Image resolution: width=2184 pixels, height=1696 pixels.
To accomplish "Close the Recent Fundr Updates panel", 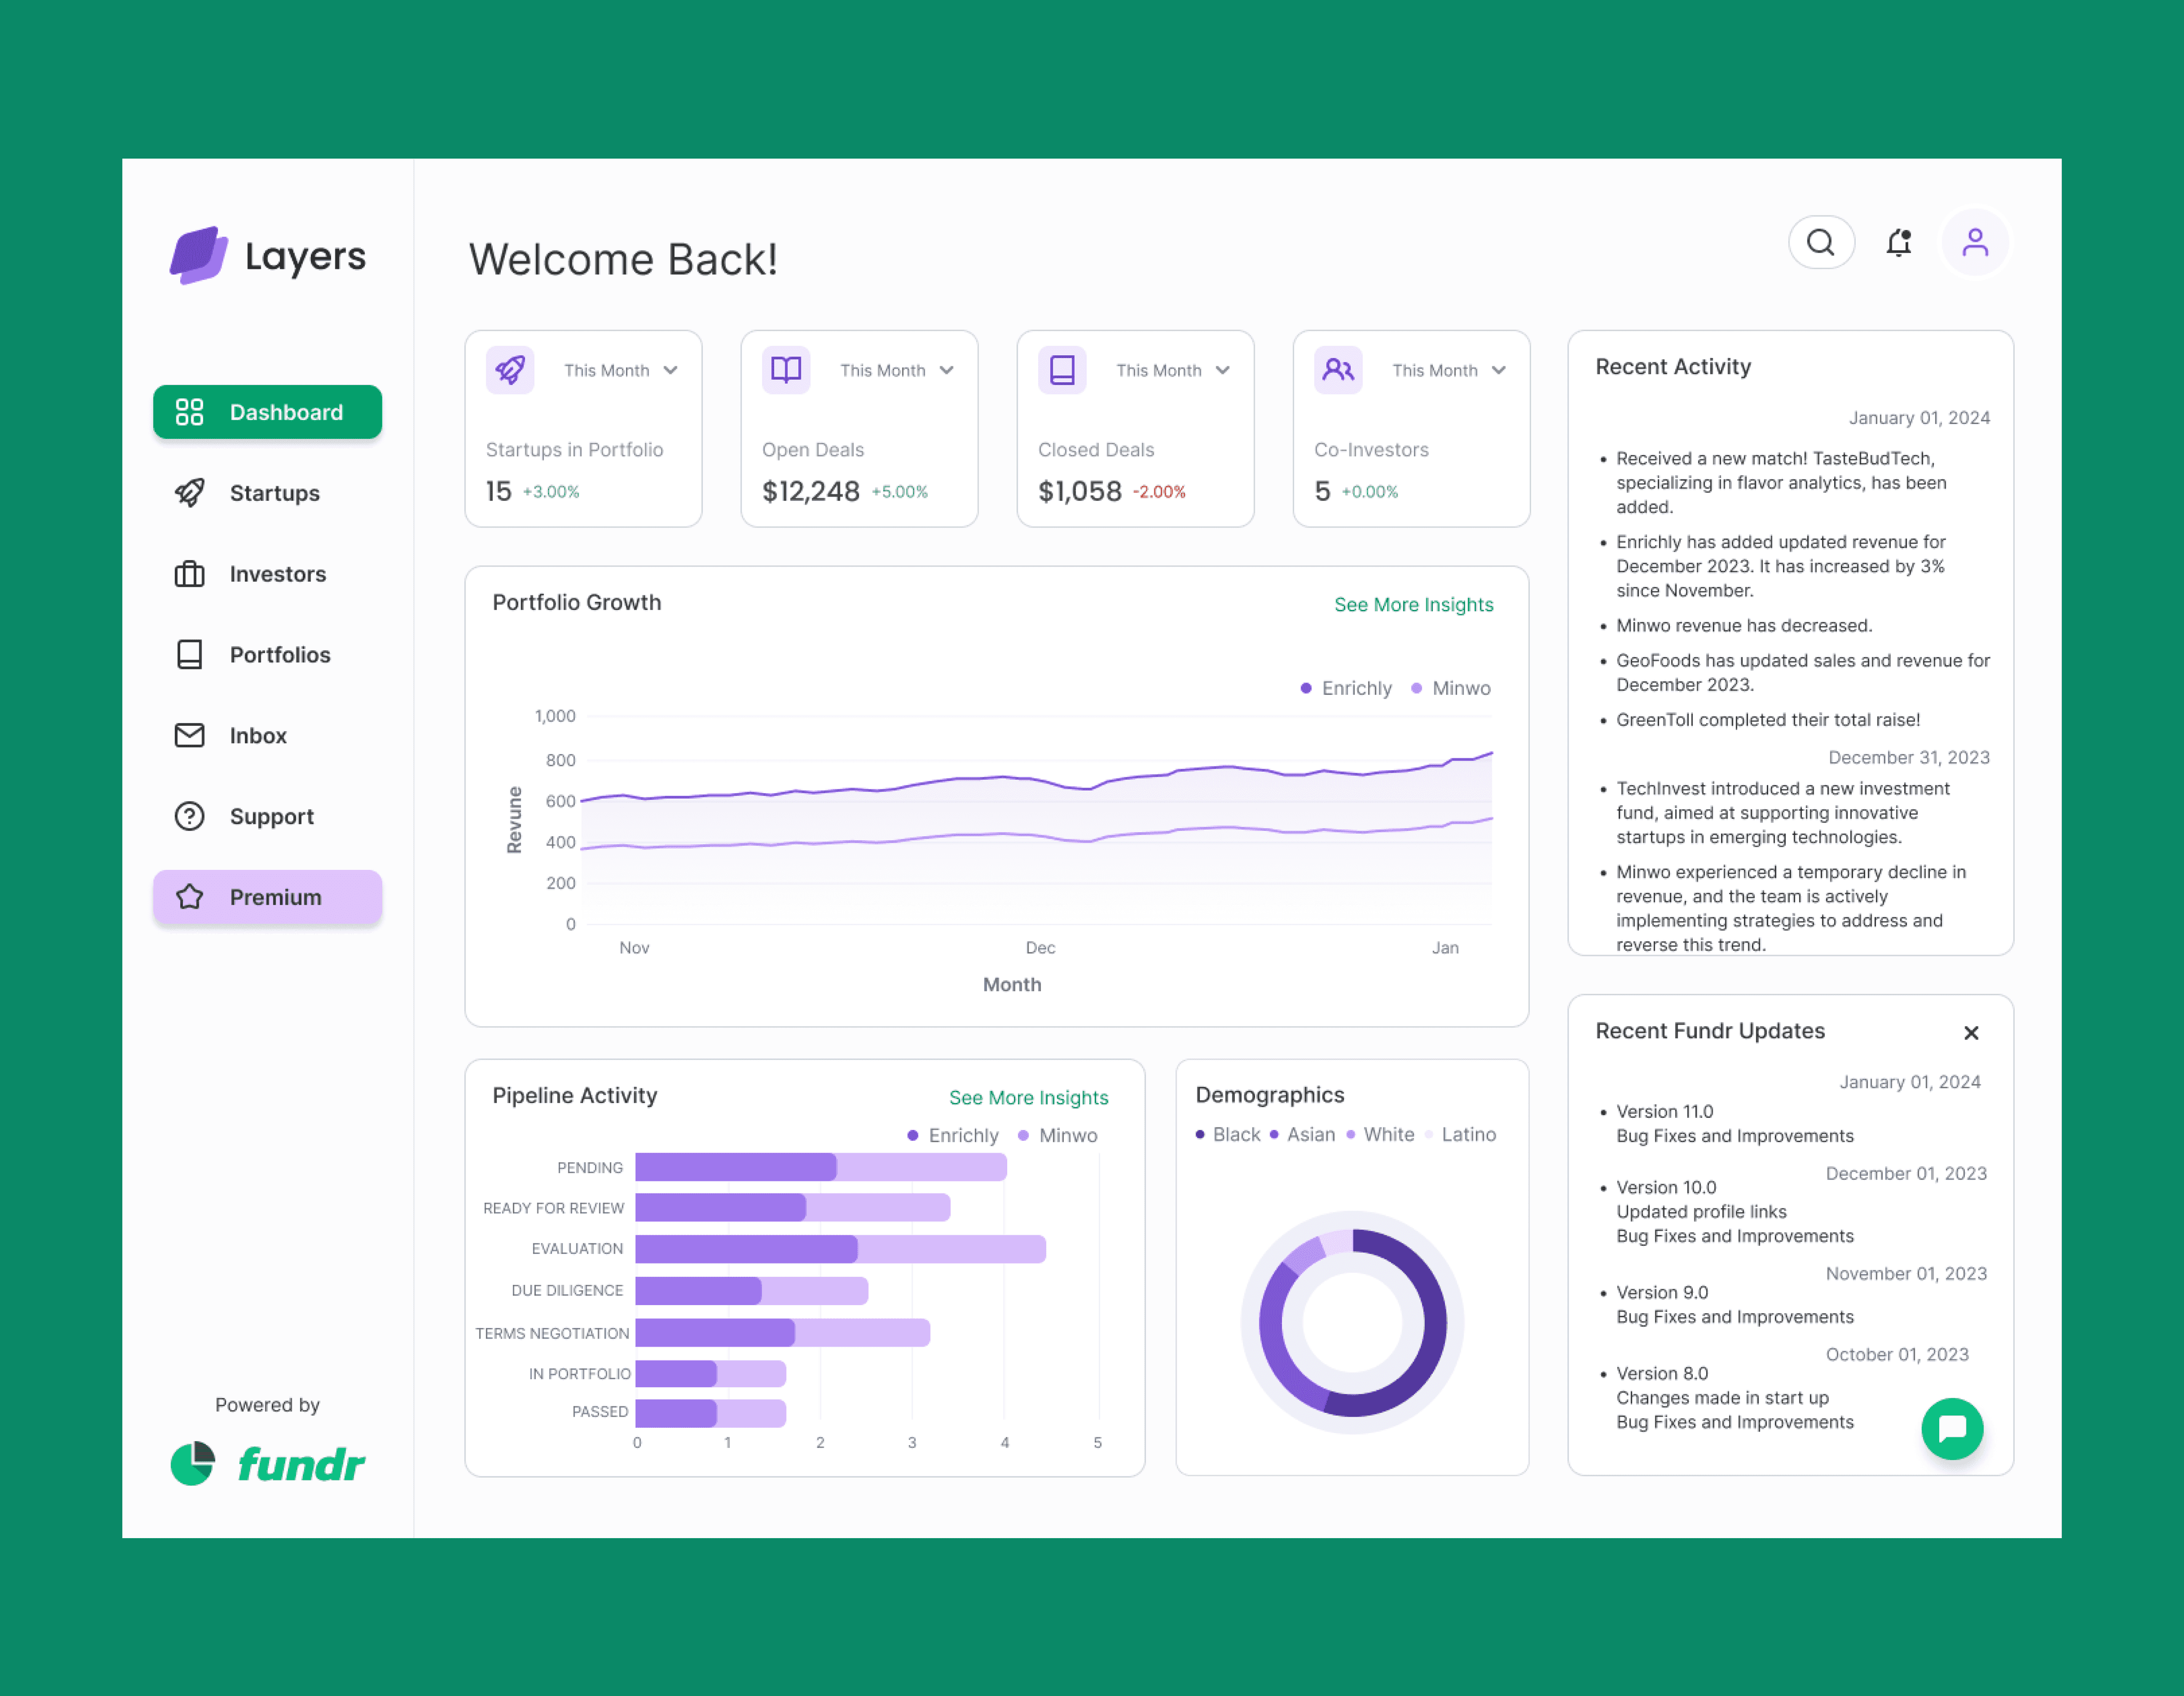I will coord(1970,1033).
